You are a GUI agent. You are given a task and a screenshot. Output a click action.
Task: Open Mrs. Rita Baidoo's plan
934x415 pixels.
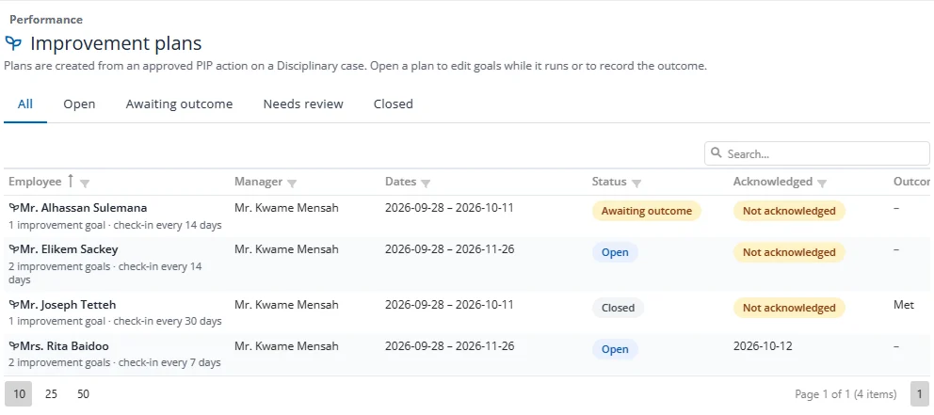[64, 346]
